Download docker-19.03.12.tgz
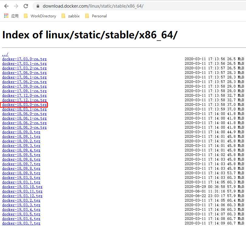 click(22, 196)
